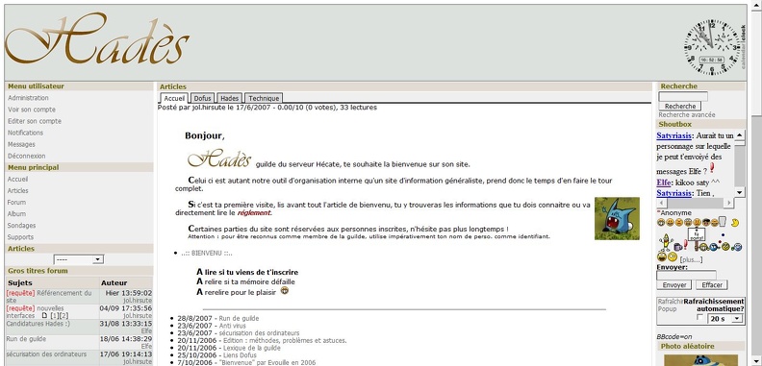Open Articles in Menu principal

pos(18,191)
